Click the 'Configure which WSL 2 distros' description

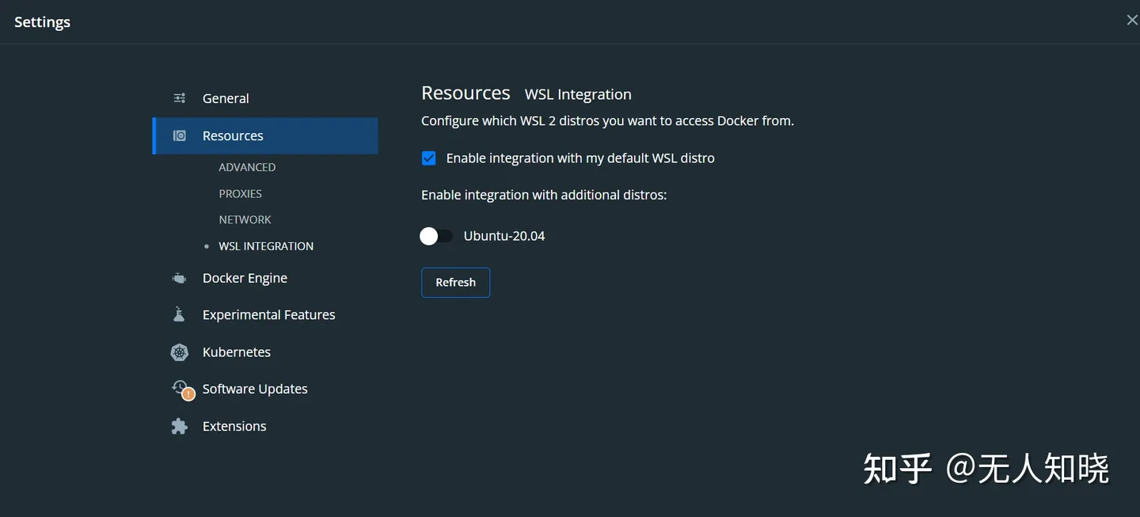click(607, 121)
